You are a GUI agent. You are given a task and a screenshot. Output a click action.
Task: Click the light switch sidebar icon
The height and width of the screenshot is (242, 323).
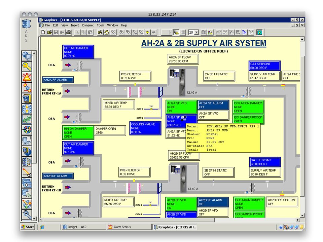(27, 98)
